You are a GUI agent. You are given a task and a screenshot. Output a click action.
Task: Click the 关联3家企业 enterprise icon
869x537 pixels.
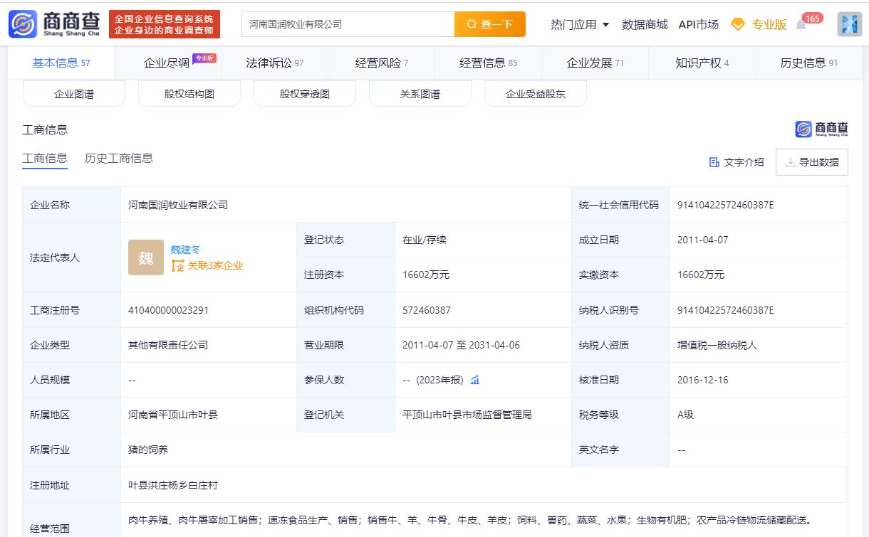[x=178, y=266]
